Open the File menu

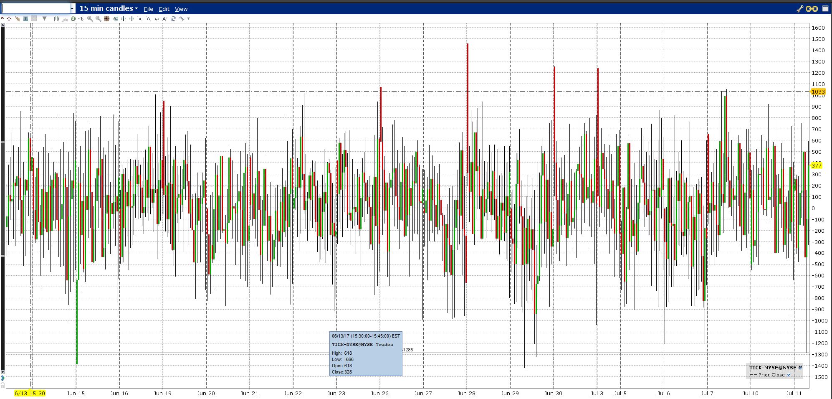(148, 9)
